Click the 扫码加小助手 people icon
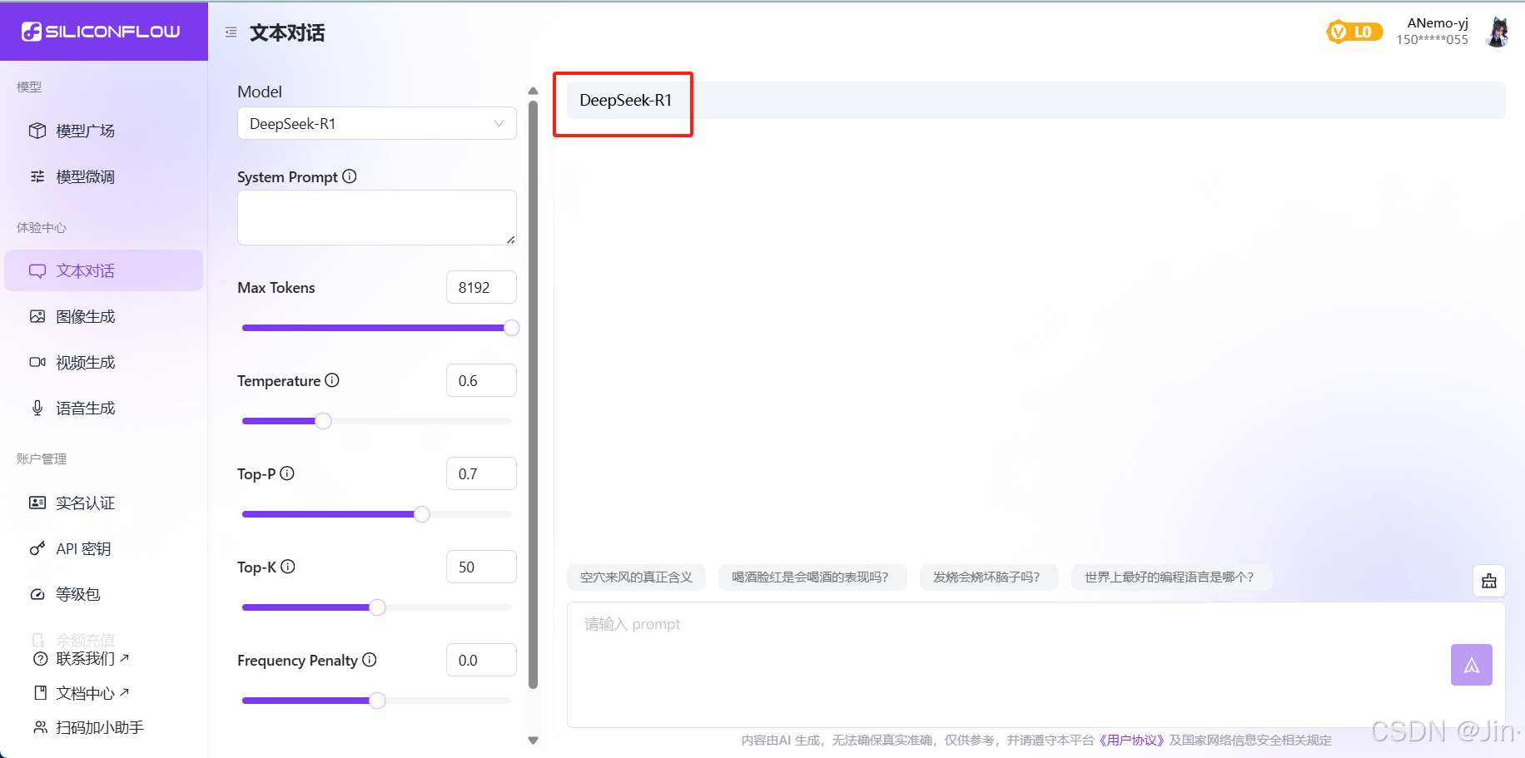 pos(40,727)
